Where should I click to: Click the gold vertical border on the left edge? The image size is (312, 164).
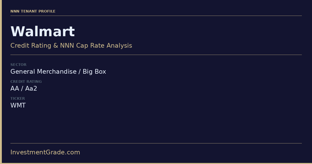(x=1, y=82)
